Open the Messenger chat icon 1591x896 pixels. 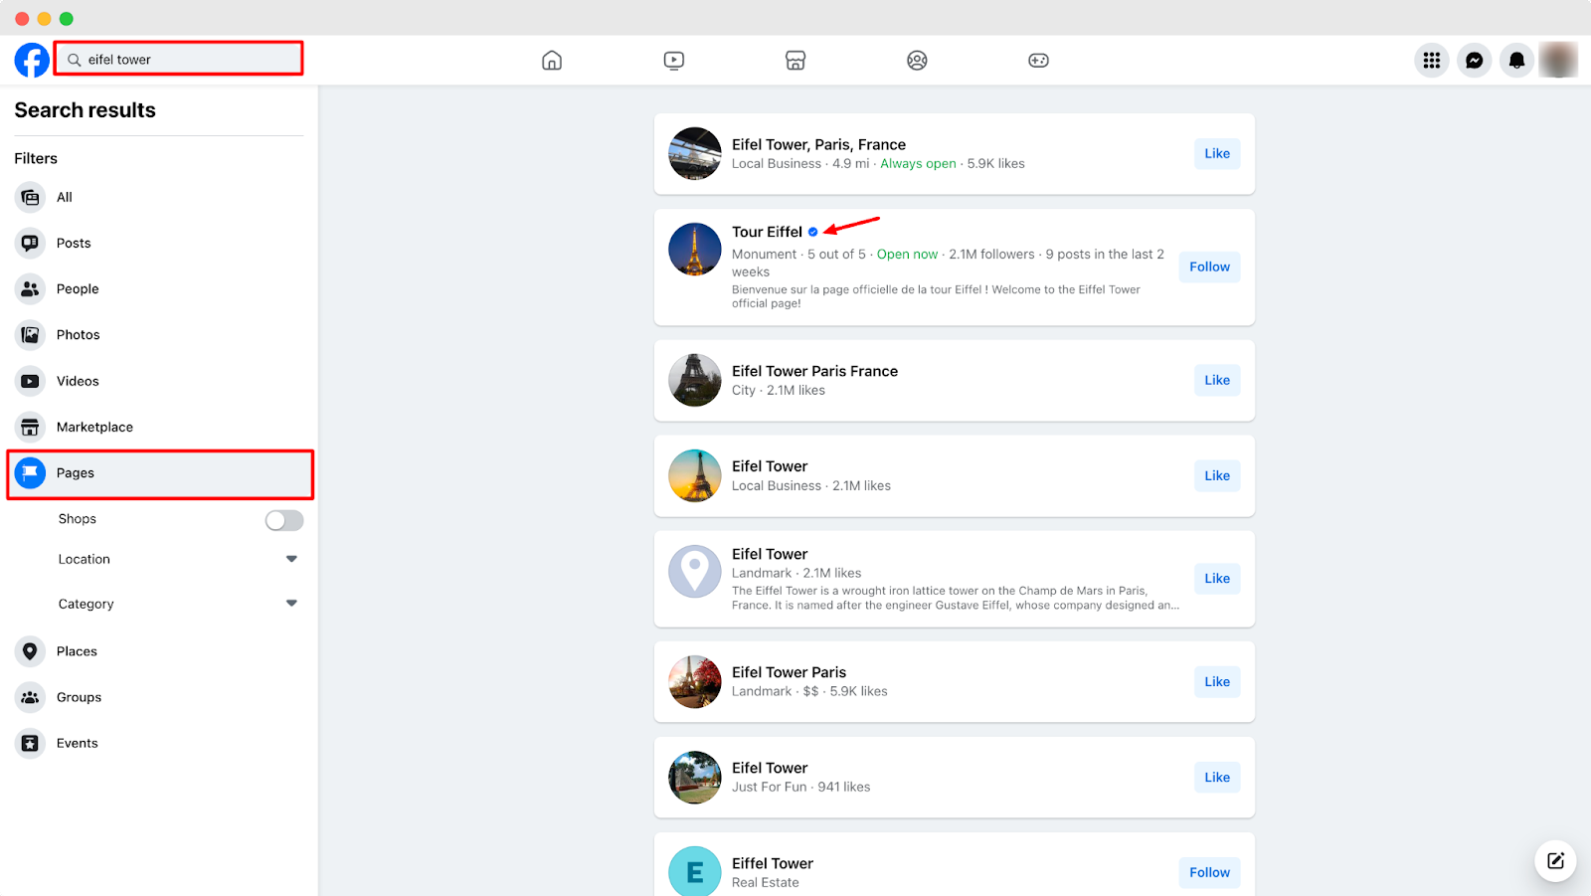1475,61
